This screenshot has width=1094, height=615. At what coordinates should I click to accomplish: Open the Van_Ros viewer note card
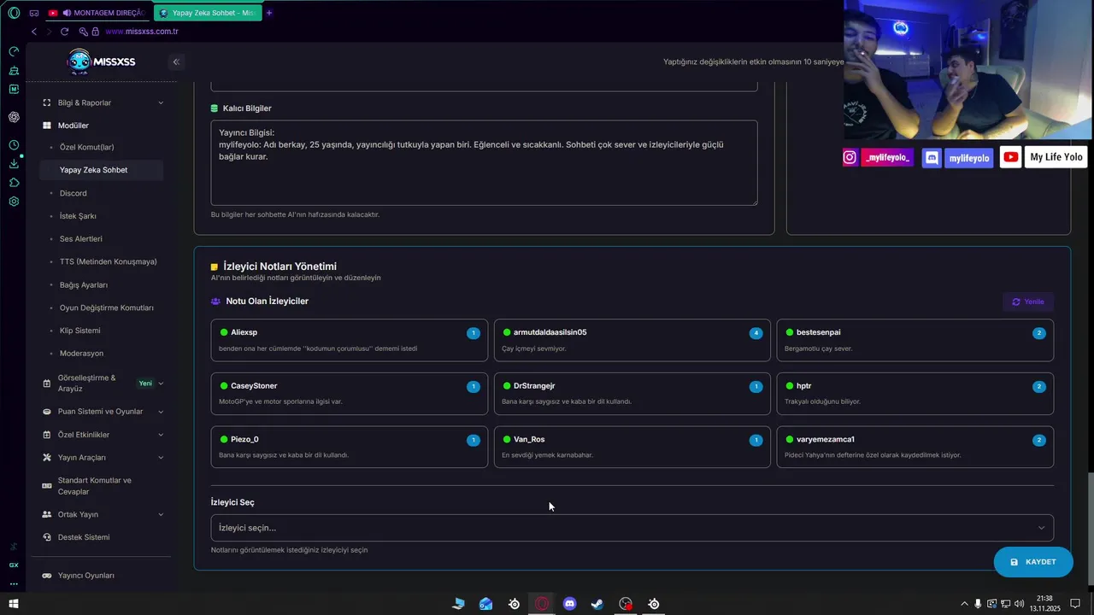coord(632,447)
